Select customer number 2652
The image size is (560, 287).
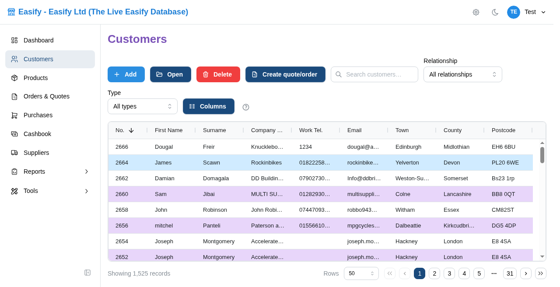122,257
